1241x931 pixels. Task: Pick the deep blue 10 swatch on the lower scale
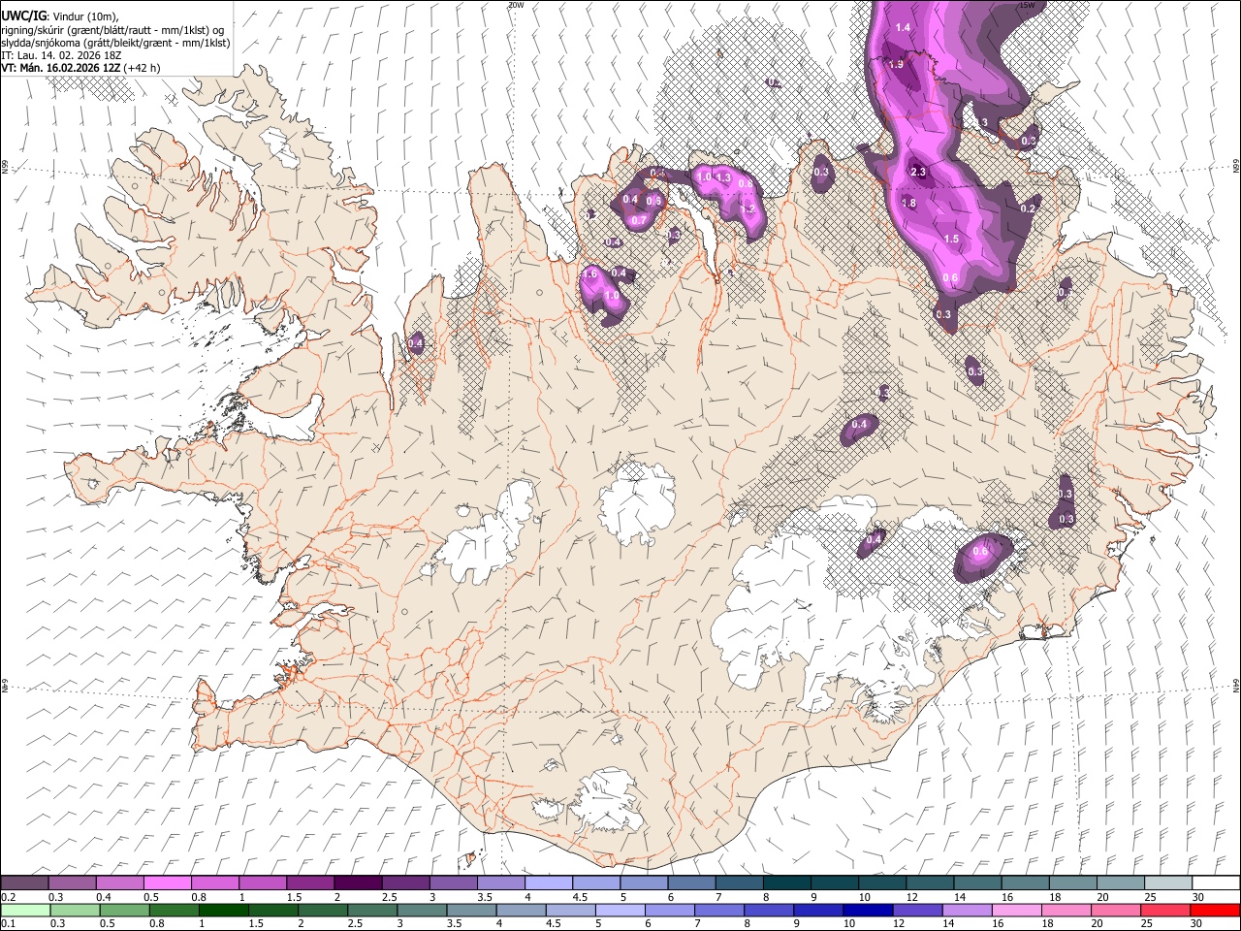866,910
